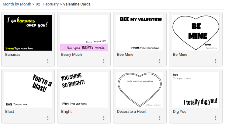Open three-dot menu for Decorate a Heart

point(160,118)
